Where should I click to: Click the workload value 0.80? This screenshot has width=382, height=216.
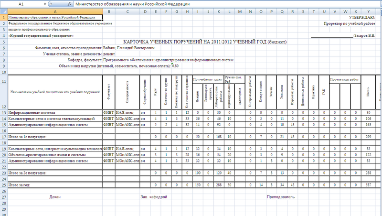point(175,66)
